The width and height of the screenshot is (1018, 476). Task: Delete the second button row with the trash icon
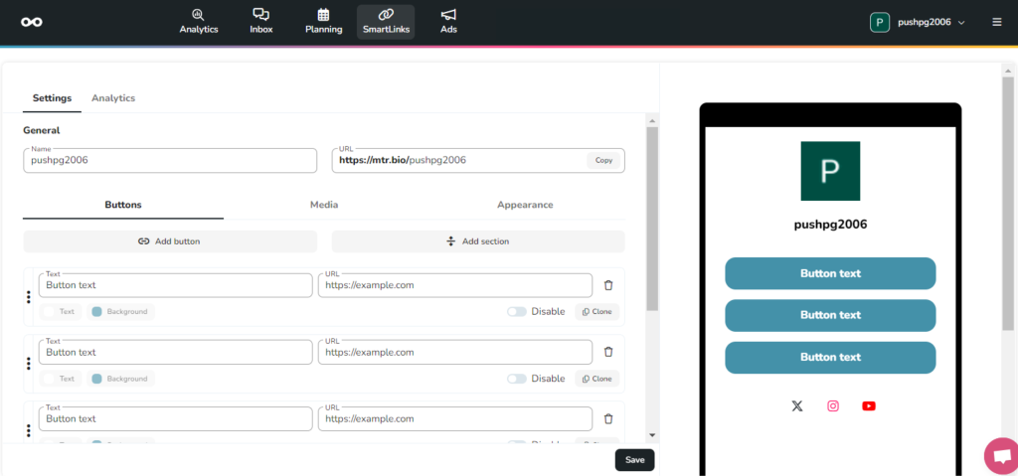point(608,352)
